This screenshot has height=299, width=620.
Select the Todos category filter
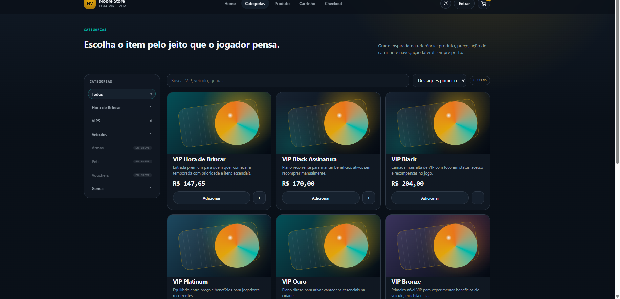point(122,94)
